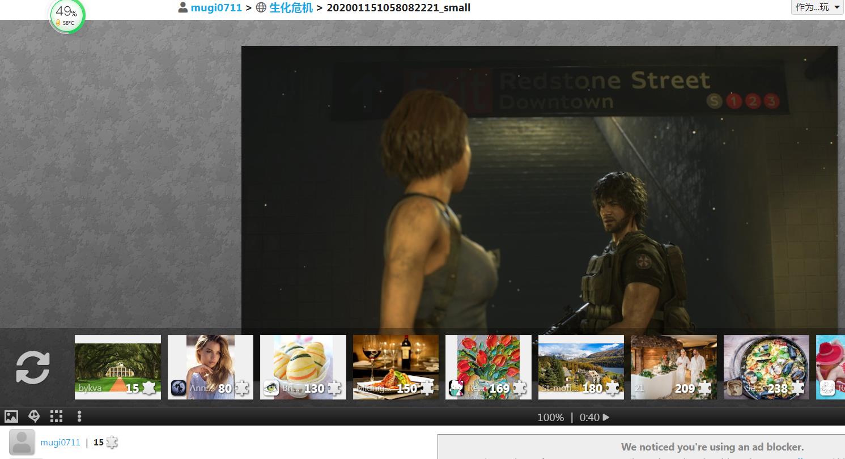
Task: Open mugi0711 profile from breadcrumb
Action: click(216, 8)
